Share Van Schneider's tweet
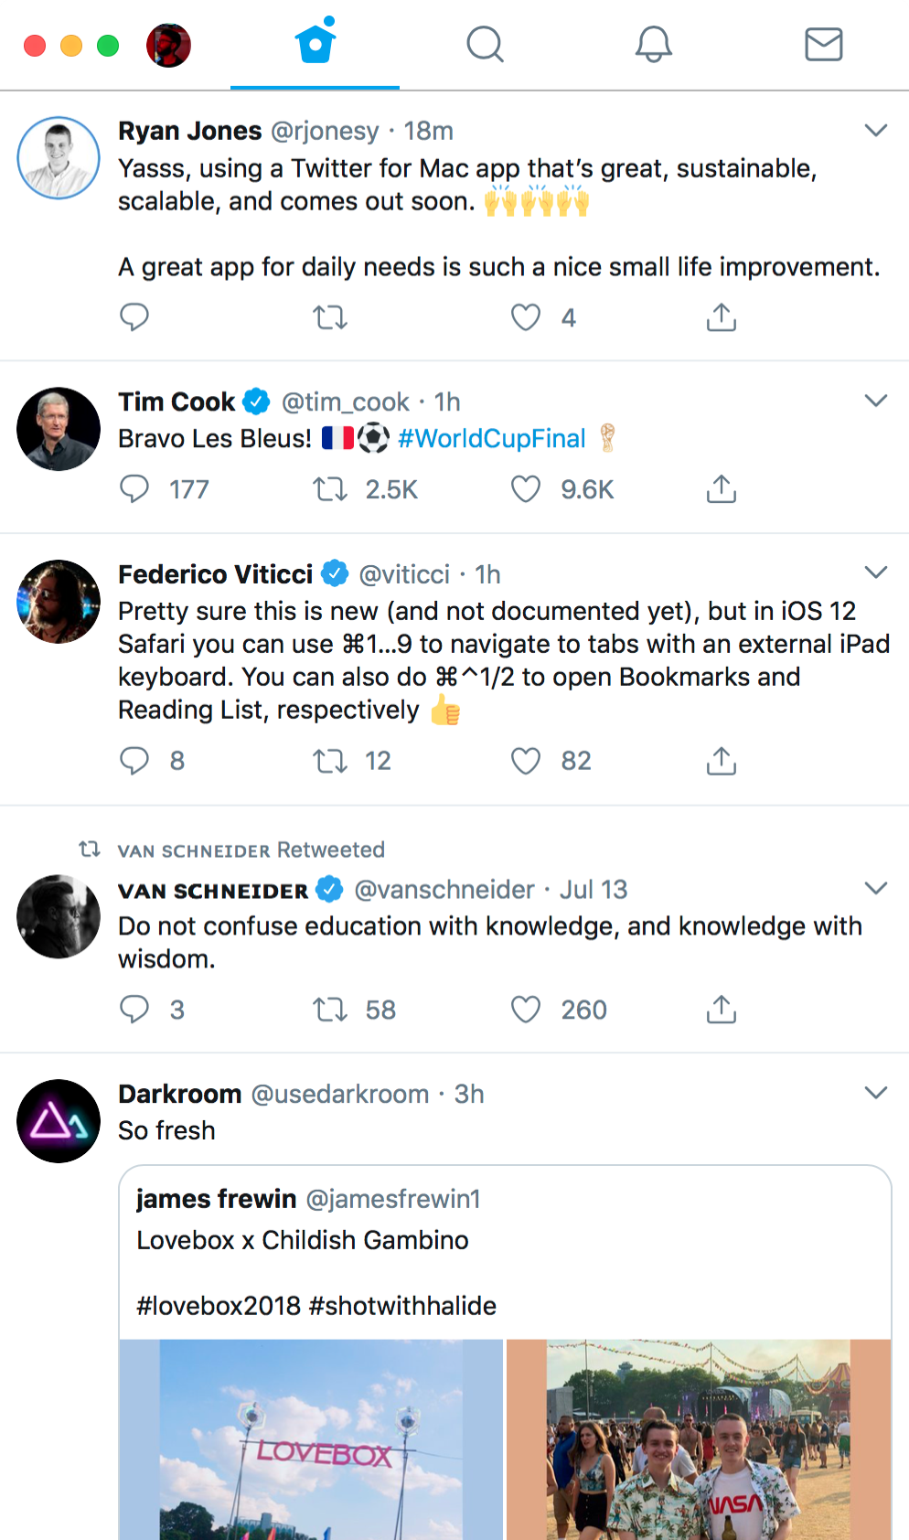 [721, 1010]
